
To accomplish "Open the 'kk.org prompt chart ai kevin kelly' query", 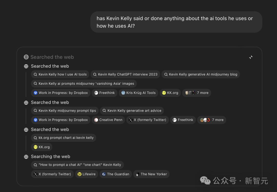I will click(64, 138).
